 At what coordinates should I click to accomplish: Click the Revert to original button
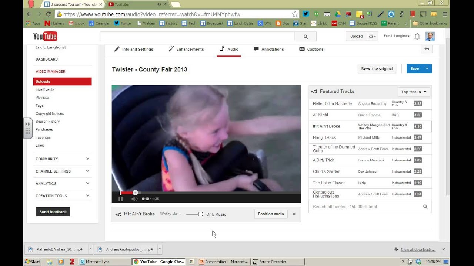pyautogui.click(x=377, y=68)
